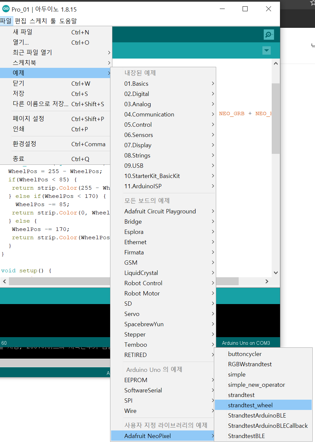
Task: Open the StrandtestBLE example
Action: tap(263, 436)
